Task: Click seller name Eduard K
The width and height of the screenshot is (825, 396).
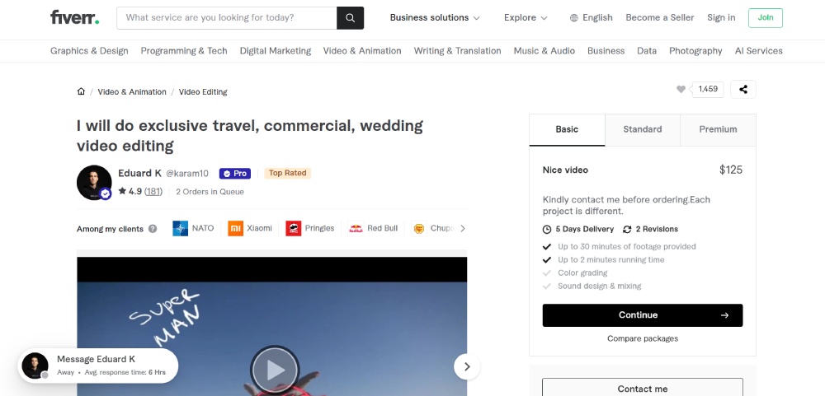Action: 140,174
